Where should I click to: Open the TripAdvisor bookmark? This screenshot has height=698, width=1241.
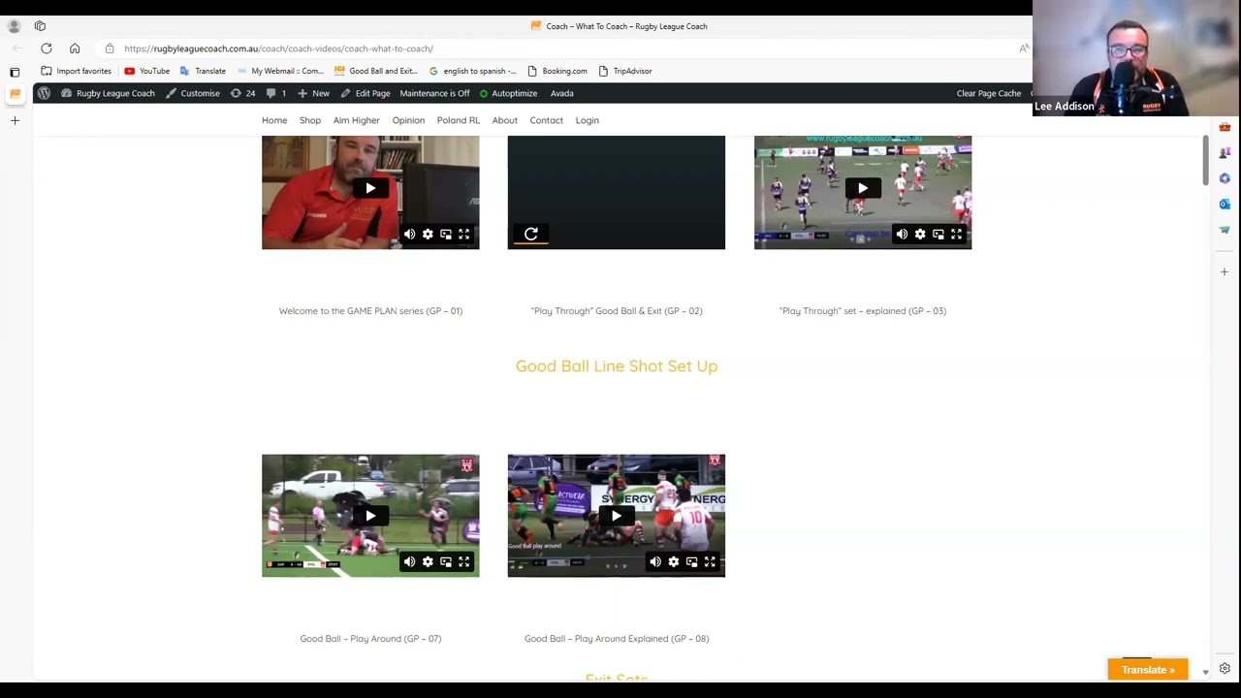624,71
